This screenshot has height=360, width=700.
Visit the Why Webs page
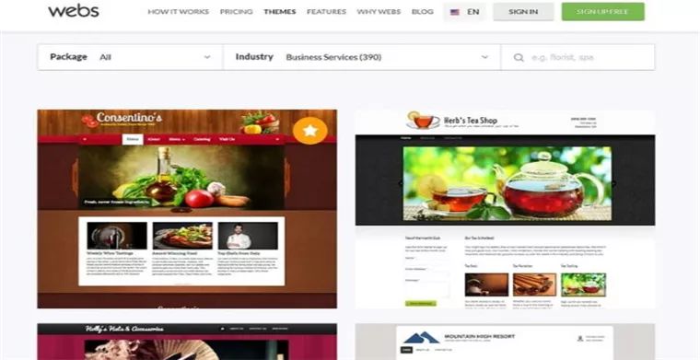[x=379, y=12]
